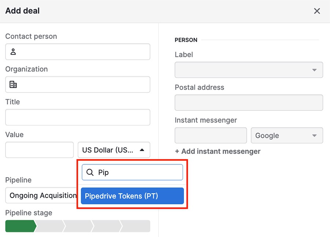Select the last pipeline stage segment
Image resolution: width=330 pixels, height=237 pixels.
tap(136, 226)
